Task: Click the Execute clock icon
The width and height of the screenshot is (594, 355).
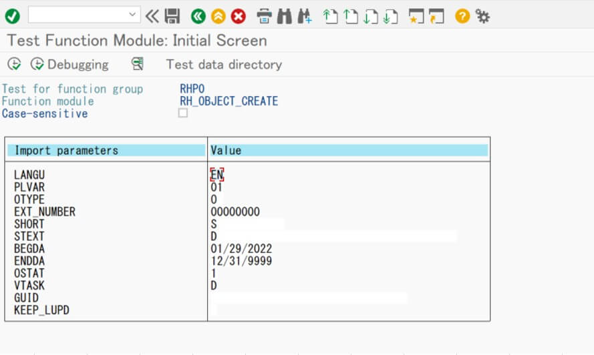Action: [14, 64]
